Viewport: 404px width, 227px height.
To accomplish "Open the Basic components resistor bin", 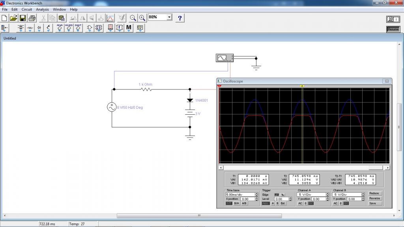I will [x=30, y=28].
